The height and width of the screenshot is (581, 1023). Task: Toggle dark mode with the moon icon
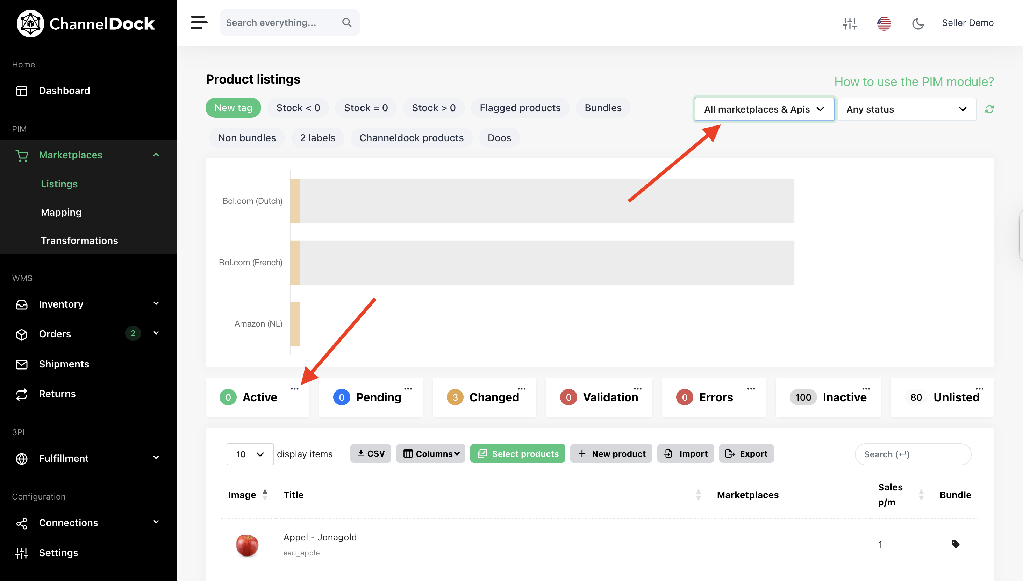click(x=918, y=23)
